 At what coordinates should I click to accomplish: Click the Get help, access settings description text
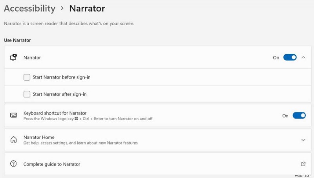tap(80, 143)
